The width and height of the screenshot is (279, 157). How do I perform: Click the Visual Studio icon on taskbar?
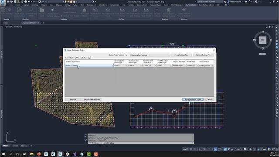click(75, 154)
